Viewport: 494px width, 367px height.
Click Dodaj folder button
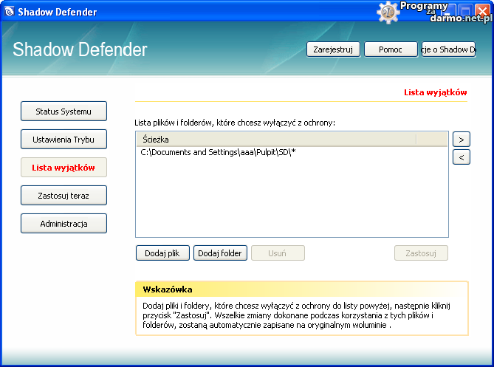point(220,253)
